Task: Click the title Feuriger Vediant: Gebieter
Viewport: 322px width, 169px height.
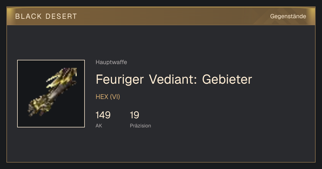Action: click(174, 79)
